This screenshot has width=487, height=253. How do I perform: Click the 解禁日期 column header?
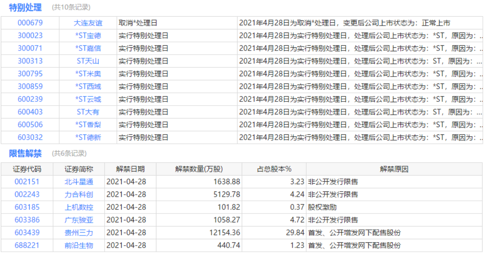point(131,169)
